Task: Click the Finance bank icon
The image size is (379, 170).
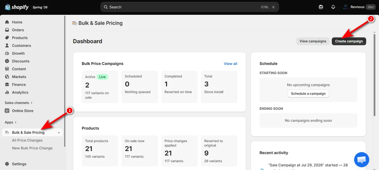Action: click(7, 85)
